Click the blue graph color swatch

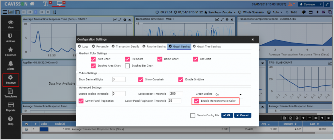point(44,129)
